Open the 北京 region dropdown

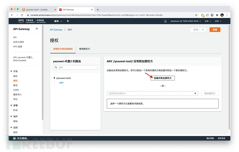tap(208, 21)
